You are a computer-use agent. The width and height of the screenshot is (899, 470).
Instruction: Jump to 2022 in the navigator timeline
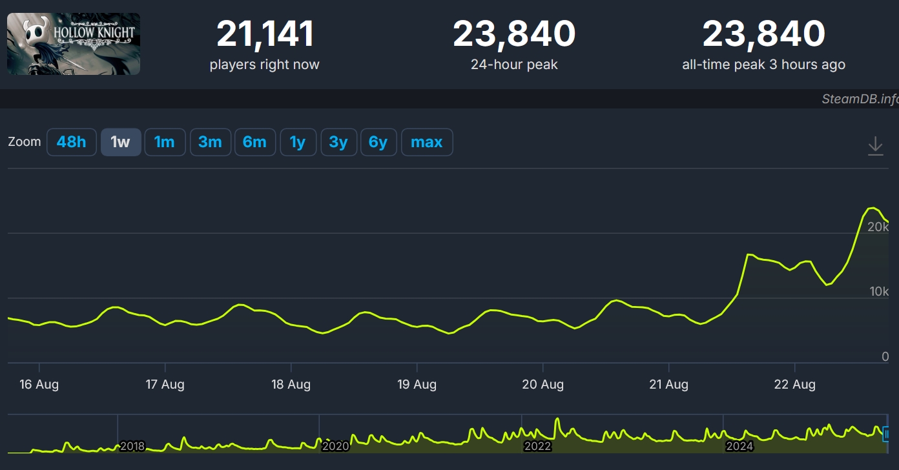tap(537, 446)
